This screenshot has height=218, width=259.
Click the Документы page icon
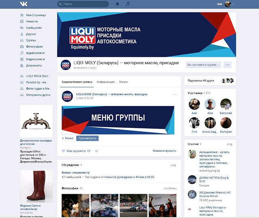[x=22, y=65]
